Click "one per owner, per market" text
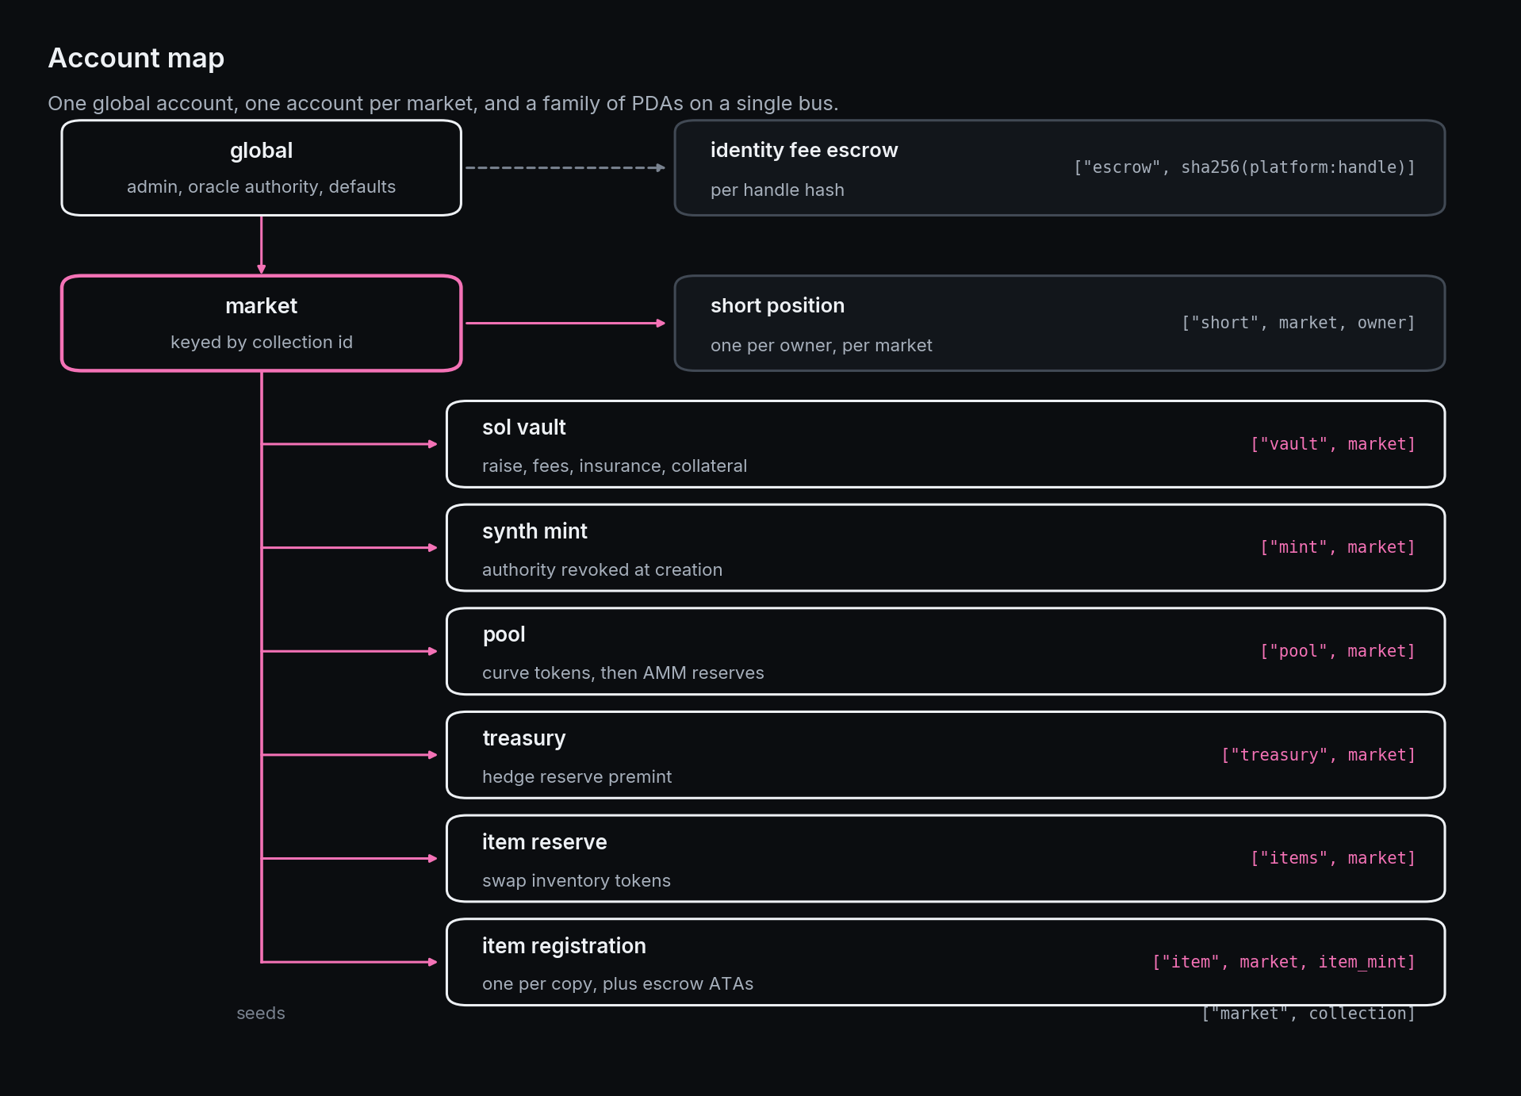The height and width of the screenshot is (1096, 1521). (821, 345)
